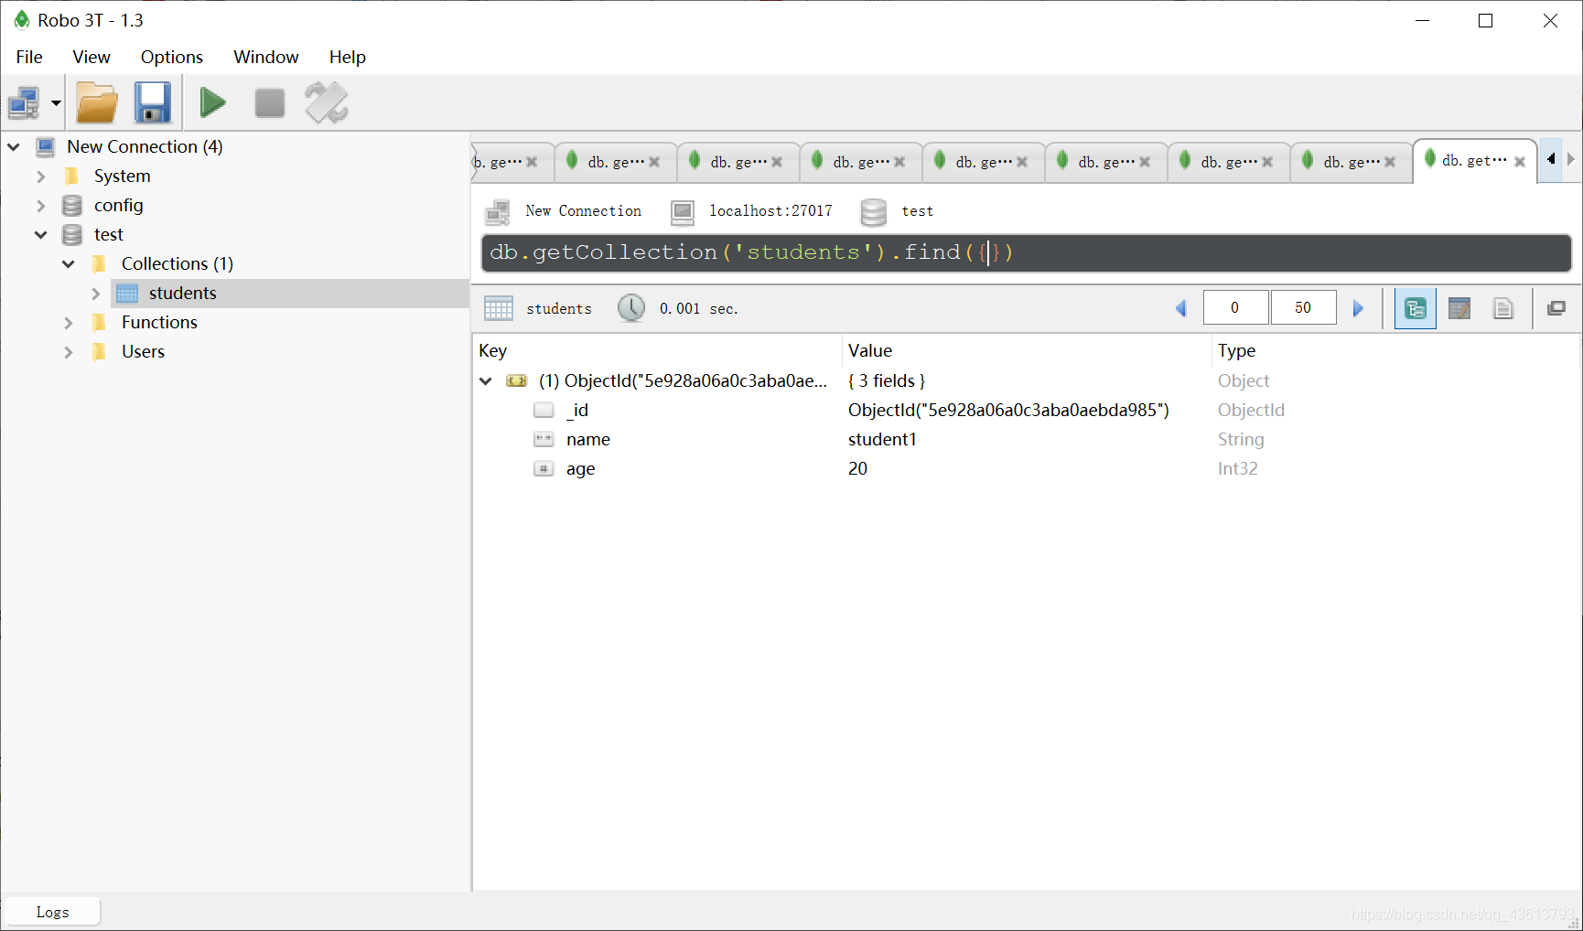Click the test database label in header
Viewport: 1583px width, 931px height.
[917, 211]
